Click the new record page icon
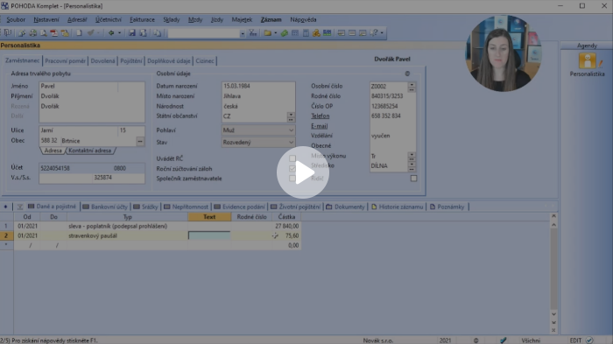 79,33
